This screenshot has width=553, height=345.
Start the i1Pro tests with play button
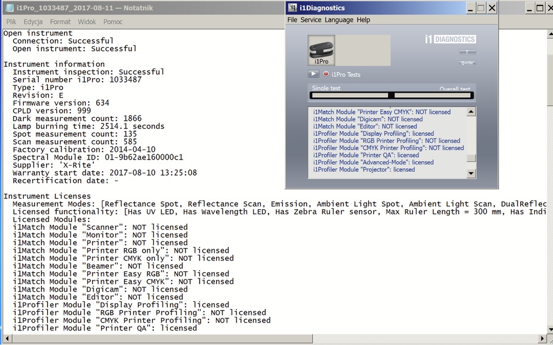point(313,74)
